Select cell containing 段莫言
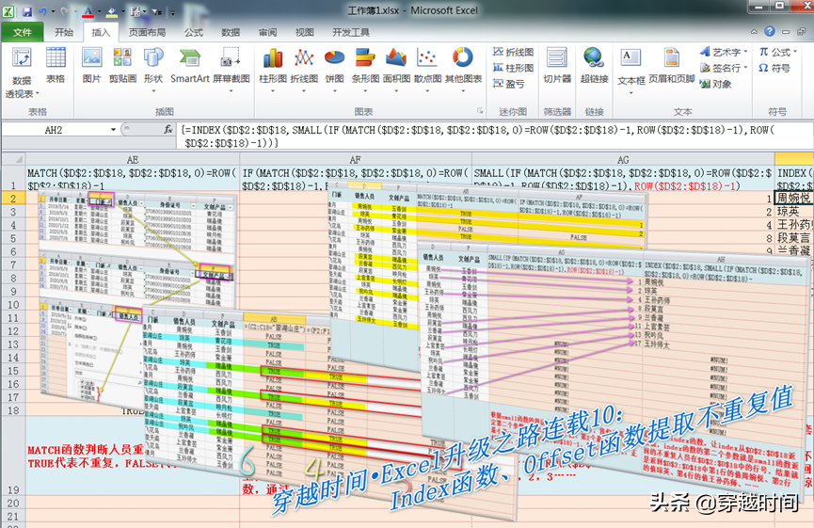814x528 pixels. pyautogui.click(x=793, y=238)
